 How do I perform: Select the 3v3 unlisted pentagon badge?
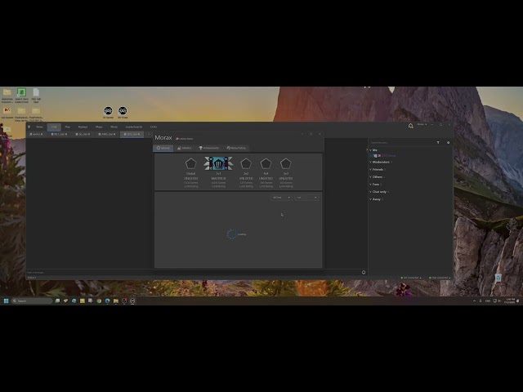[286, 163]
